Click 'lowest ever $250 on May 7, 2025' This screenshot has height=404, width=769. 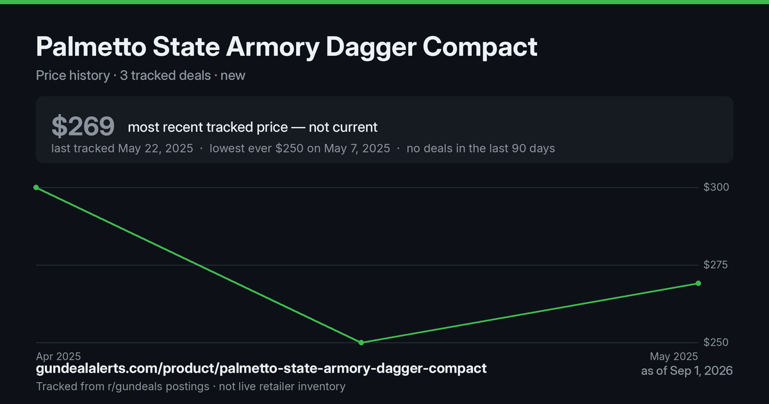[300, 148]
